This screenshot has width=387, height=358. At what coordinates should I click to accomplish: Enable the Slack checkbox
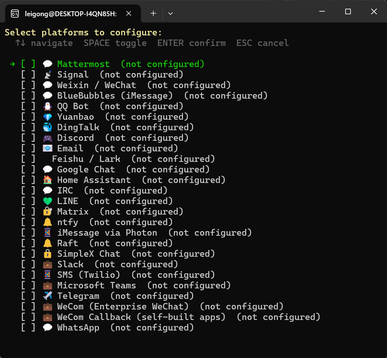tap(28, 265)
